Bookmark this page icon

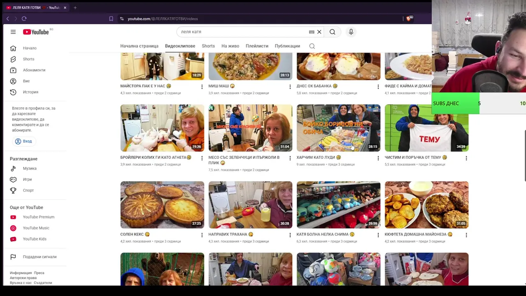point(111,18)
